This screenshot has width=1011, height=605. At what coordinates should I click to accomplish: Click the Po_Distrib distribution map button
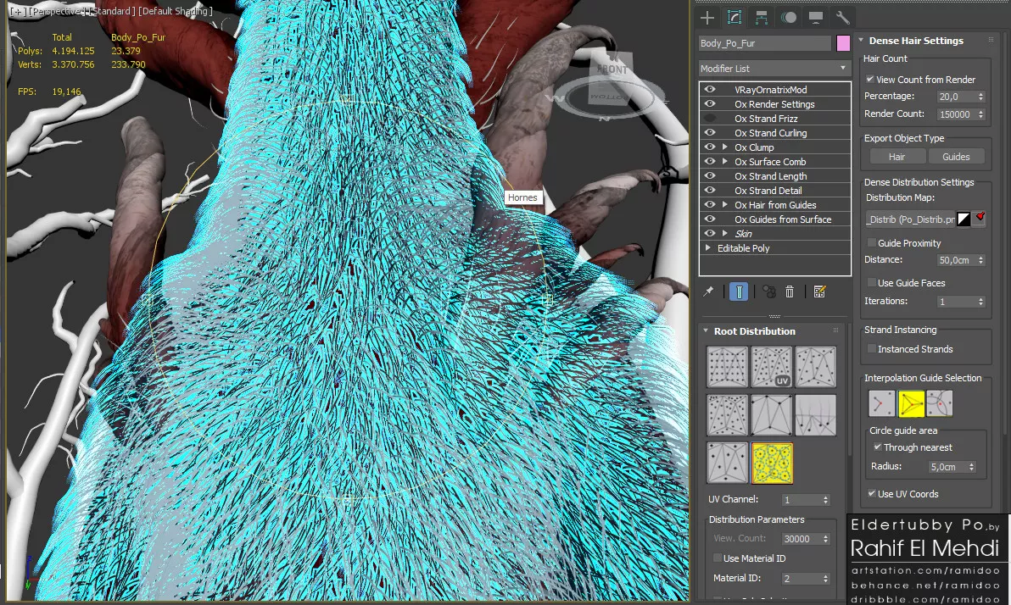click(x=908, y=219)
